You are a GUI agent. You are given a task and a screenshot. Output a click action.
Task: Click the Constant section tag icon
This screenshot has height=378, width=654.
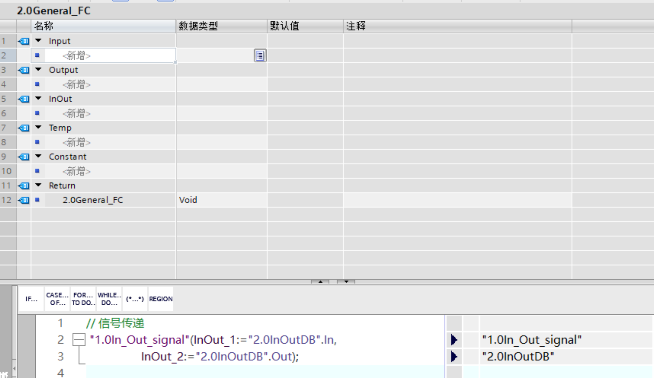[x=24, y=157]
